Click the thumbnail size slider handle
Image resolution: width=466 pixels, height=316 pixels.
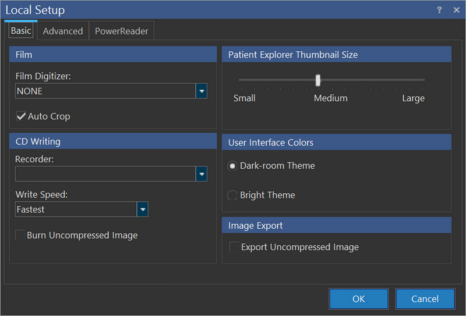pyautogui.click(x=318, y=80)
